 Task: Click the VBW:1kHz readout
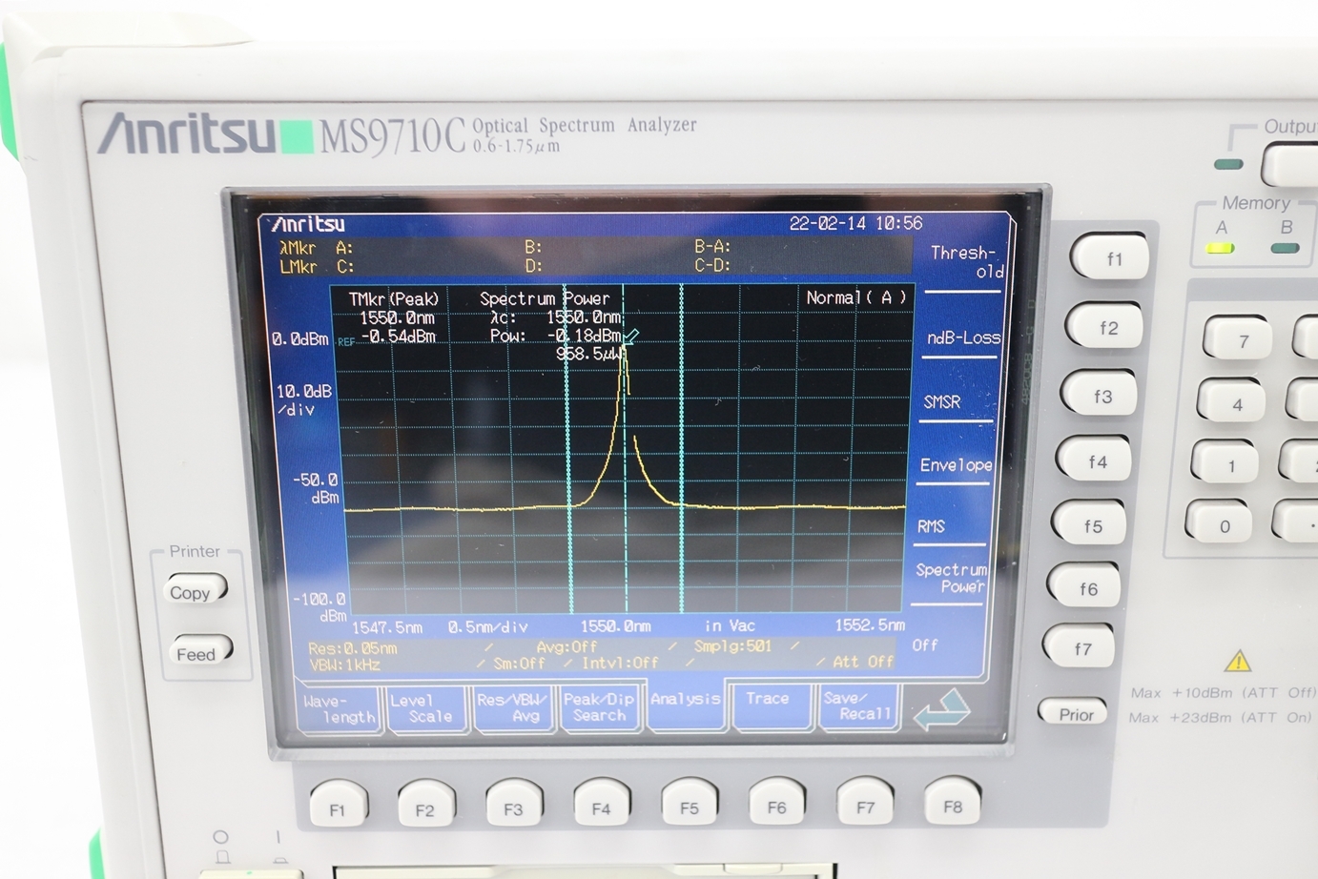[x=344, y=664]
